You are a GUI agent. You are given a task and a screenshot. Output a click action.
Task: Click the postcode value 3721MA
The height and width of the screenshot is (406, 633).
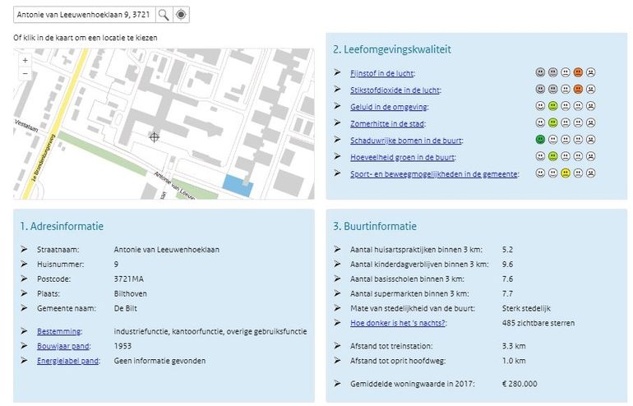click(x=129, y=279)
